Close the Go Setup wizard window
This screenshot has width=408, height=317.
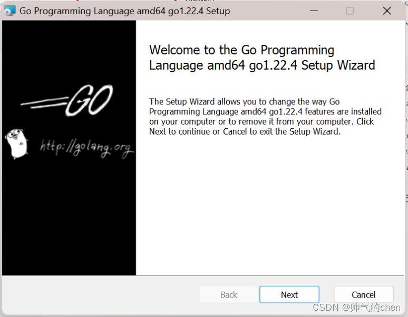387,11
